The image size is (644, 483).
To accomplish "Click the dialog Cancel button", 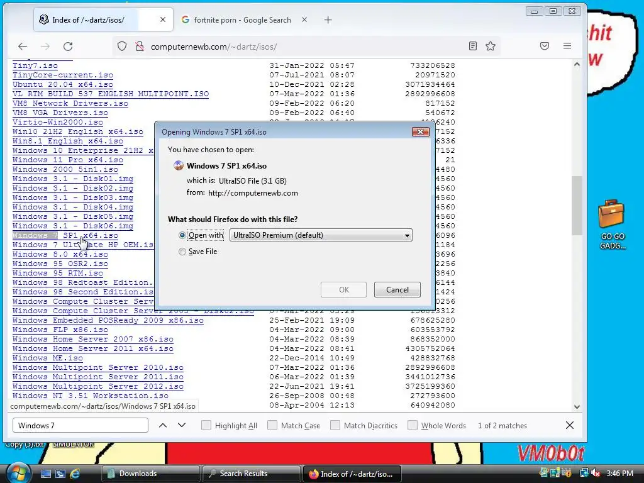I will click(x=397, y=289).
